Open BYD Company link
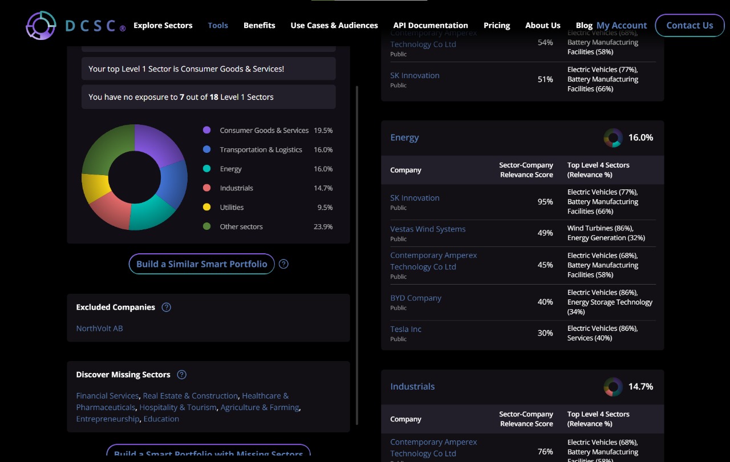Viewport: 730px width, 462px height. pyautogui.click(x=416, y=298)
